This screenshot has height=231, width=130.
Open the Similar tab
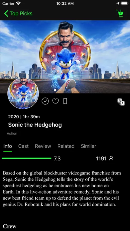pyautogui.click(x=88, y=146)
